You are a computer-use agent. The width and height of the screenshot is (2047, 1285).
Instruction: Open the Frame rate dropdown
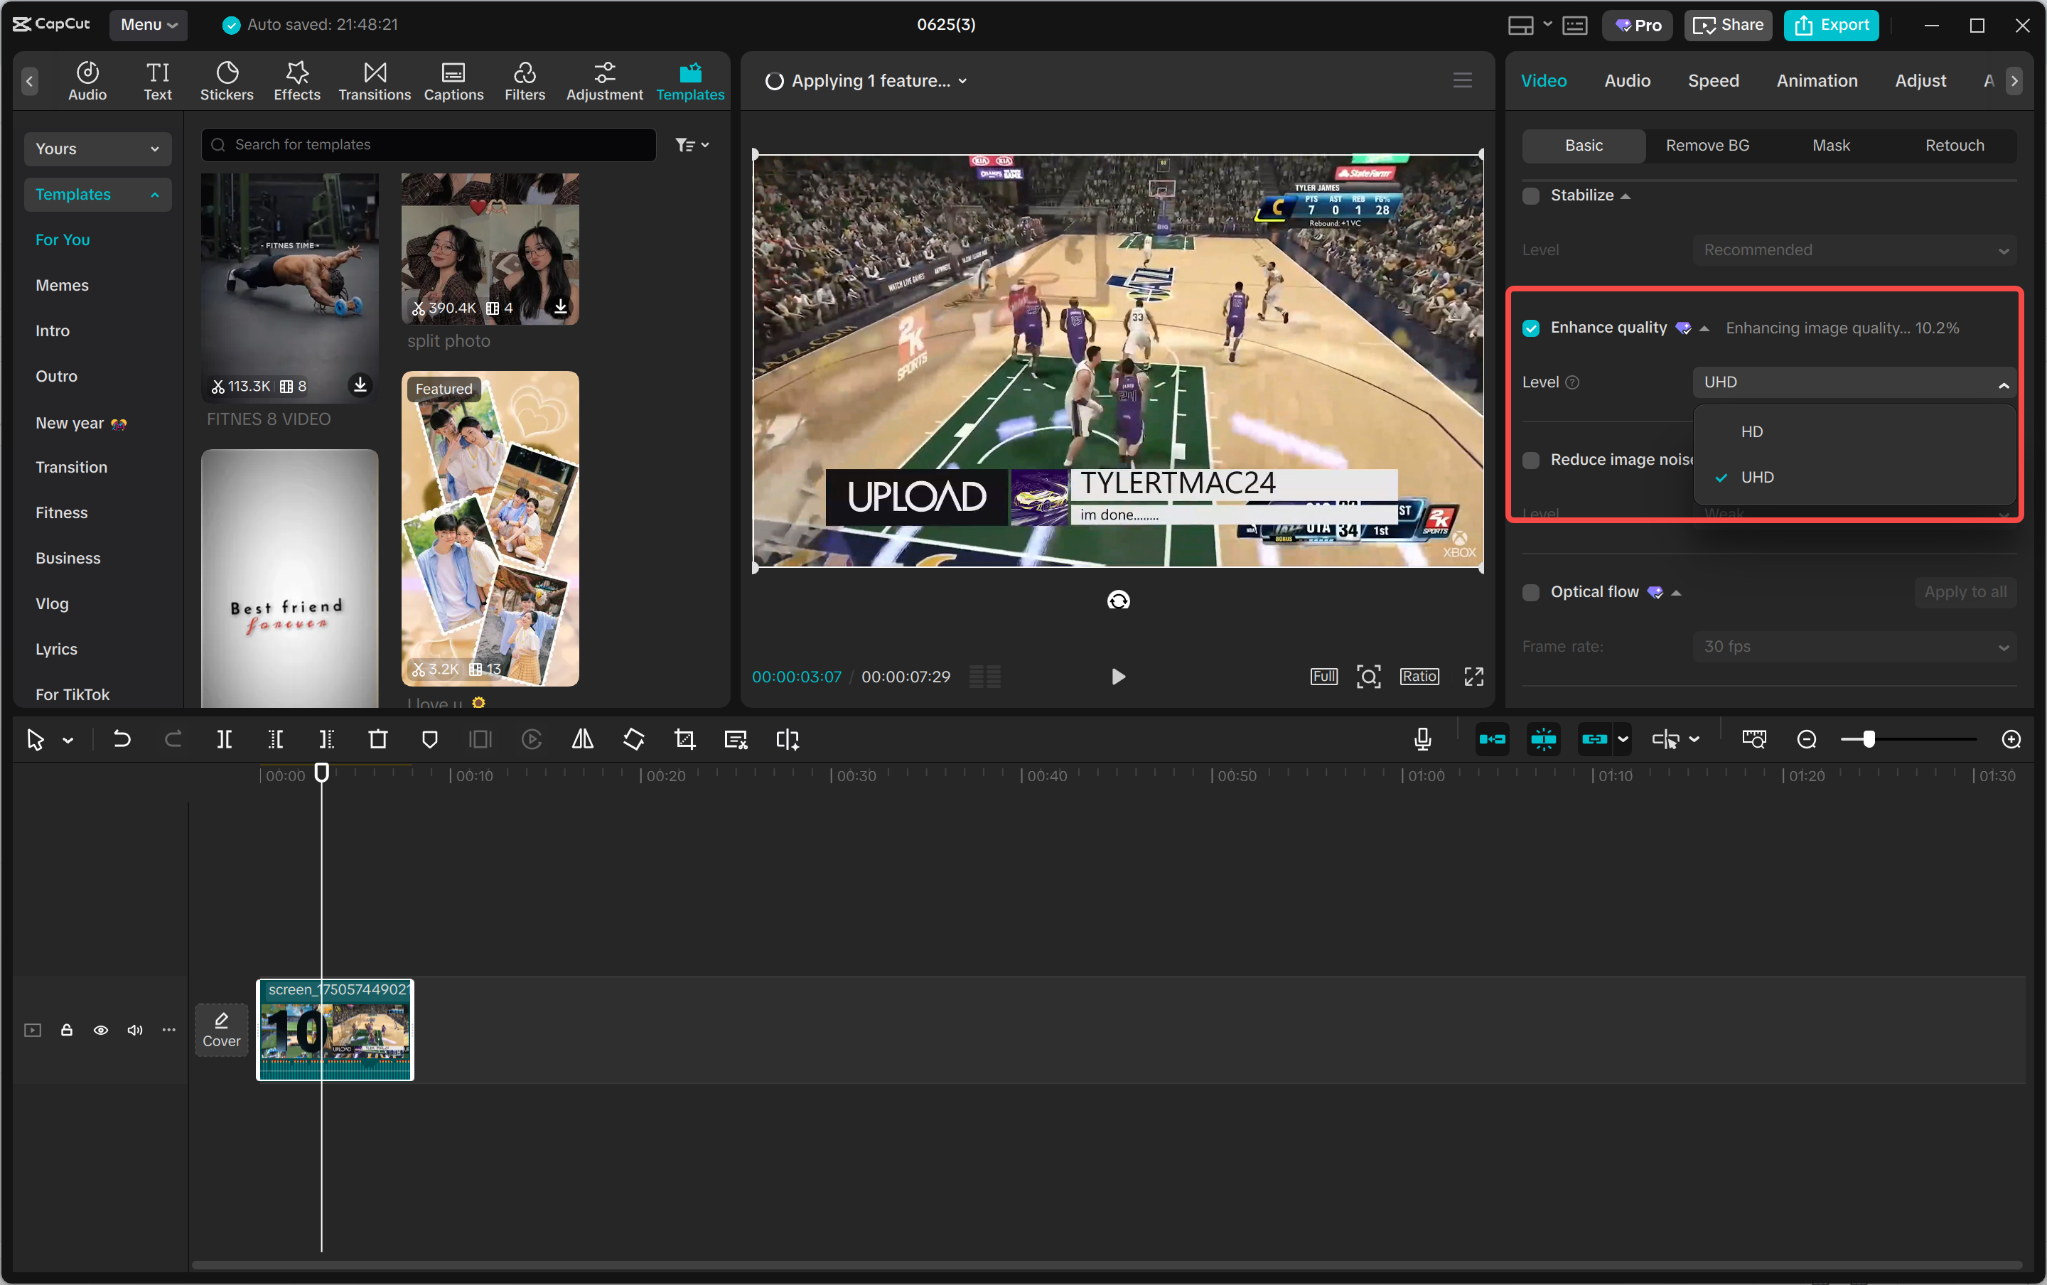1853,646
